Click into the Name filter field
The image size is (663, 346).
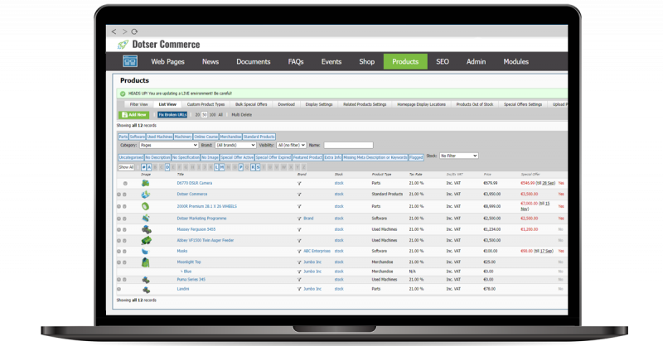tap(348, 145)
